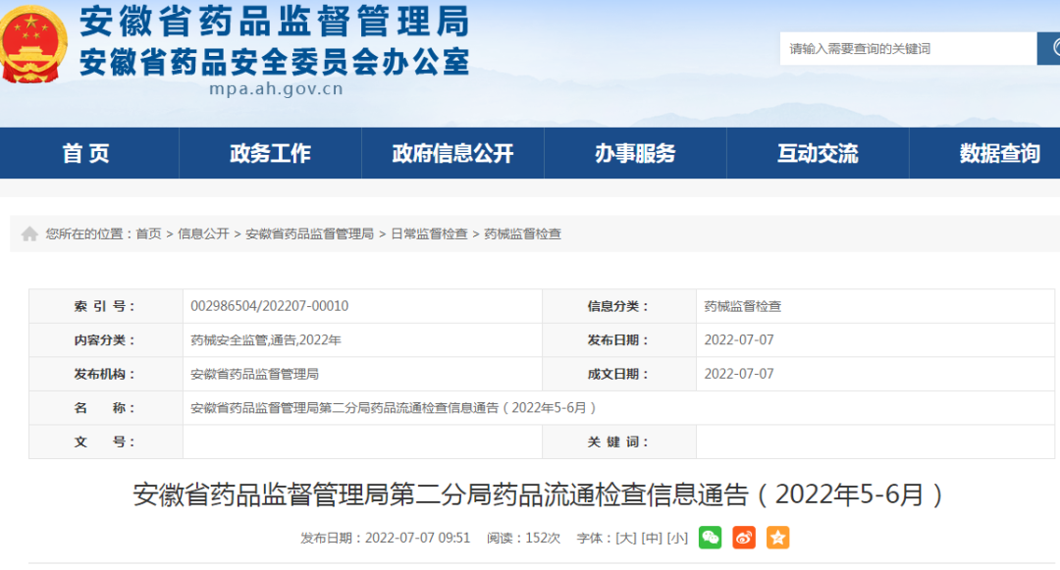Click the 信息公开 breadcrumb link
The width and height of the screenshot is (1060, 570).
203,234
